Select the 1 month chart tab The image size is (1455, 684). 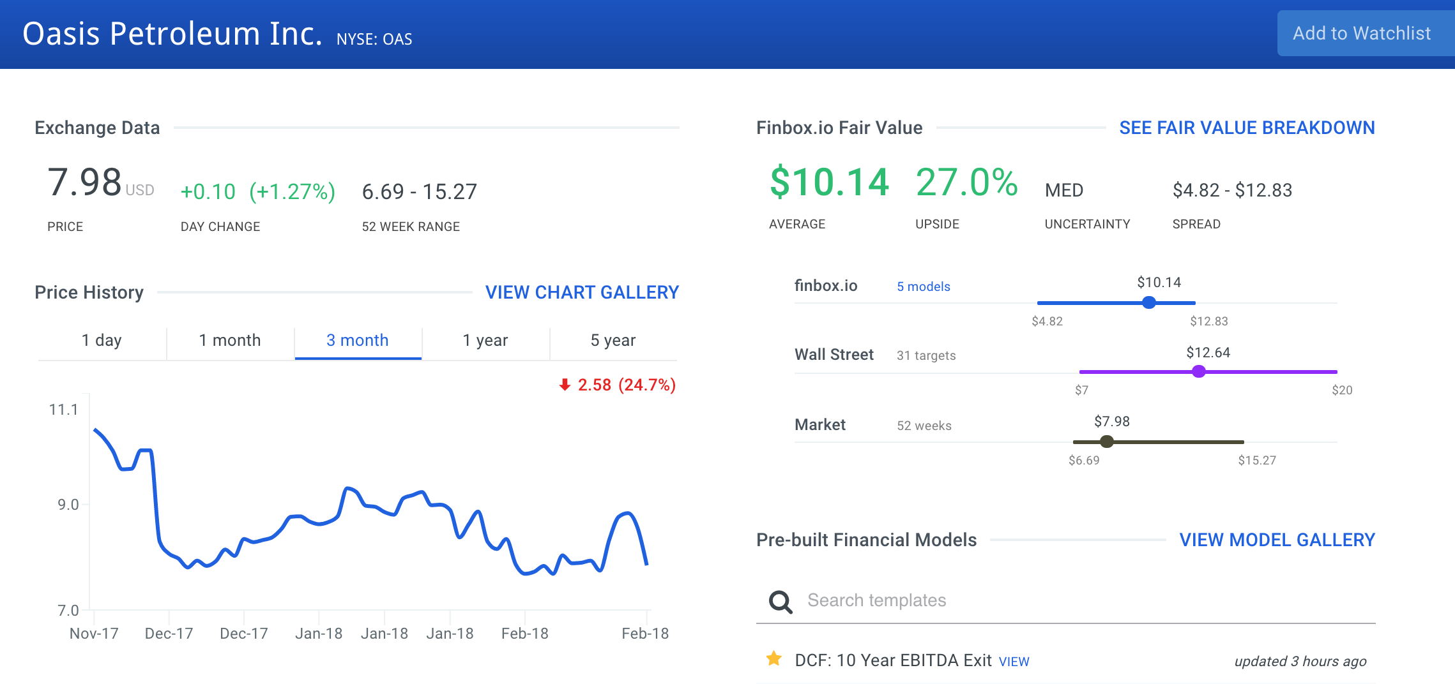(230, 341)
